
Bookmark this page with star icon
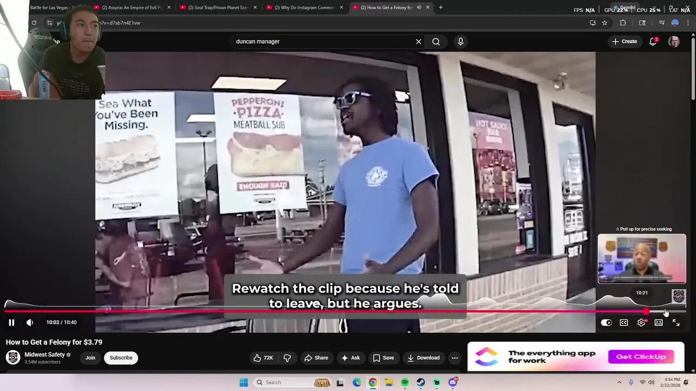tap(605, 23)
